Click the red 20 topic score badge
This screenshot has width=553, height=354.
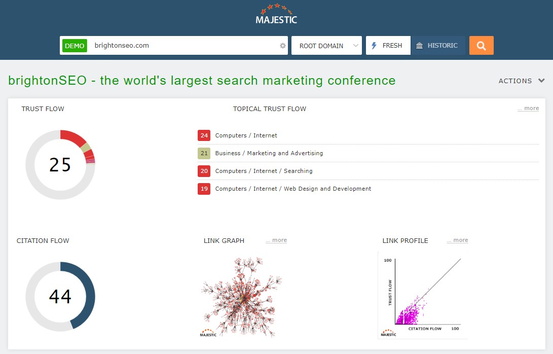[x=204, y=171]
